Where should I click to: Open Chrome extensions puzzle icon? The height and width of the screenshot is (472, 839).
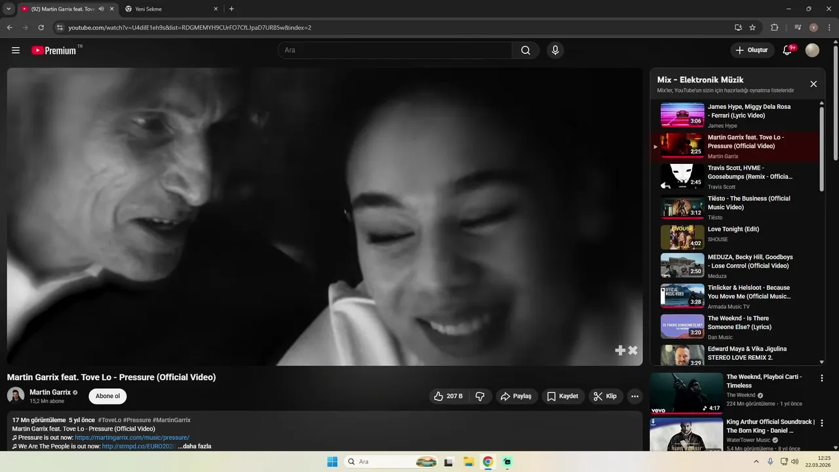775,28
